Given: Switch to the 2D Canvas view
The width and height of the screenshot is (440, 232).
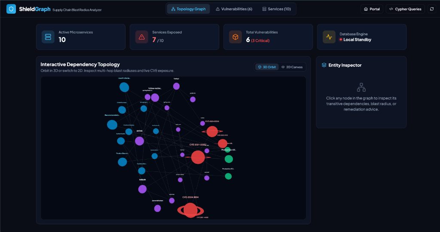Looking at the screenshot, I should click(x=292, y=67).
